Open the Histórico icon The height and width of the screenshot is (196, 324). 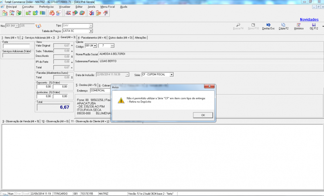click(x=298, y=24)
